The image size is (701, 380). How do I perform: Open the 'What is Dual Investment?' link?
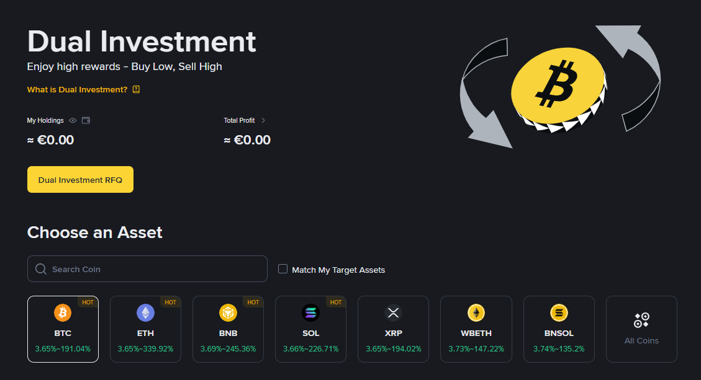coord(77,89)
